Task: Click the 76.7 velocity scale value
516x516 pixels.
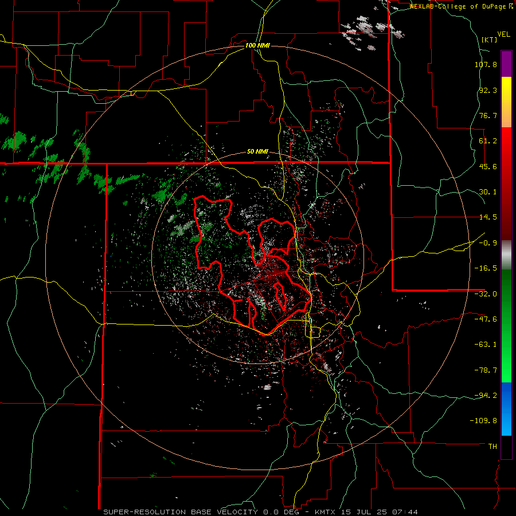Action: [488, 115]
